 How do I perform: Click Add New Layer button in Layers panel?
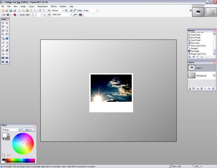coord(190,89)
